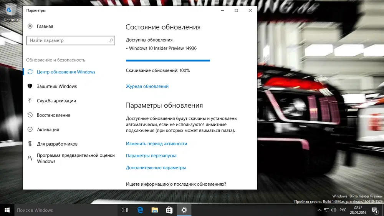Image resolution: width=384 pixels, height=216 pixels.
Task: Click the Settings gear taskbar icon
Action: click(x=184, y=210)
